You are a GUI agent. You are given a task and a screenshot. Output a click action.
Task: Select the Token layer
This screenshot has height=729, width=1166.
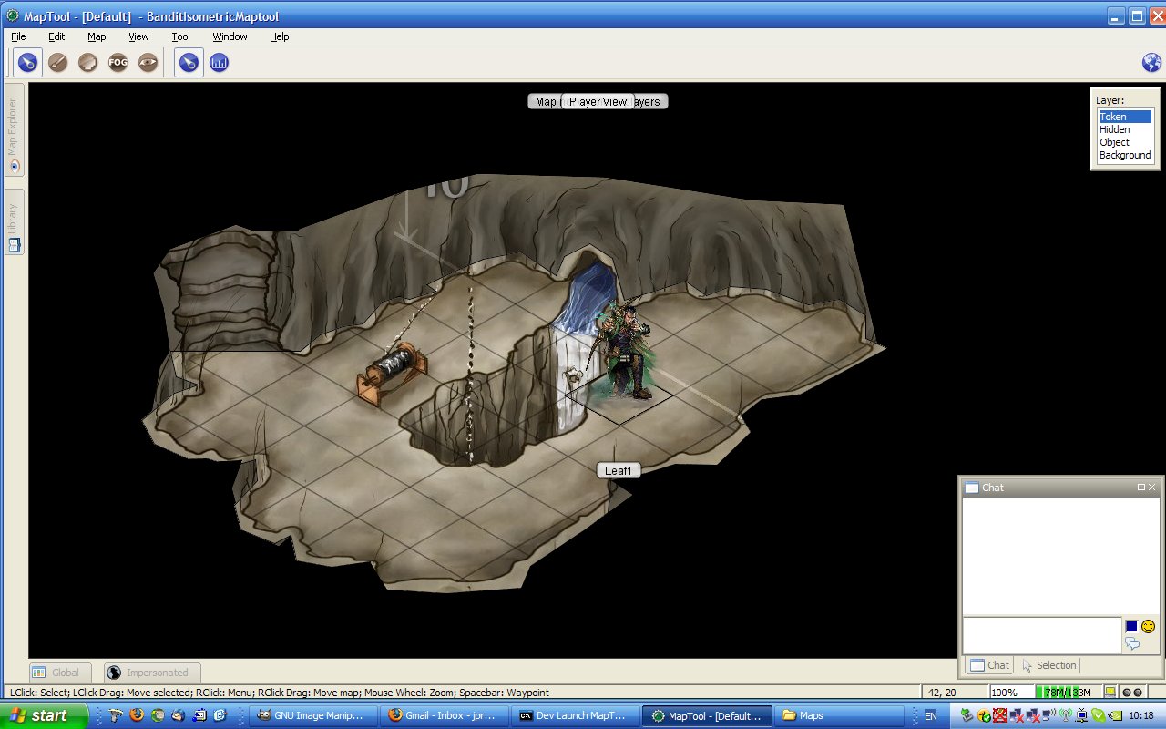tap(1125, 117)
